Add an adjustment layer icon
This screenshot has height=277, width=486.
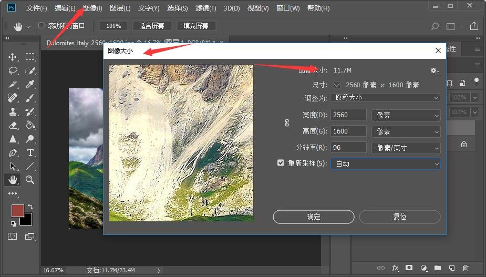tap(423, 268)
